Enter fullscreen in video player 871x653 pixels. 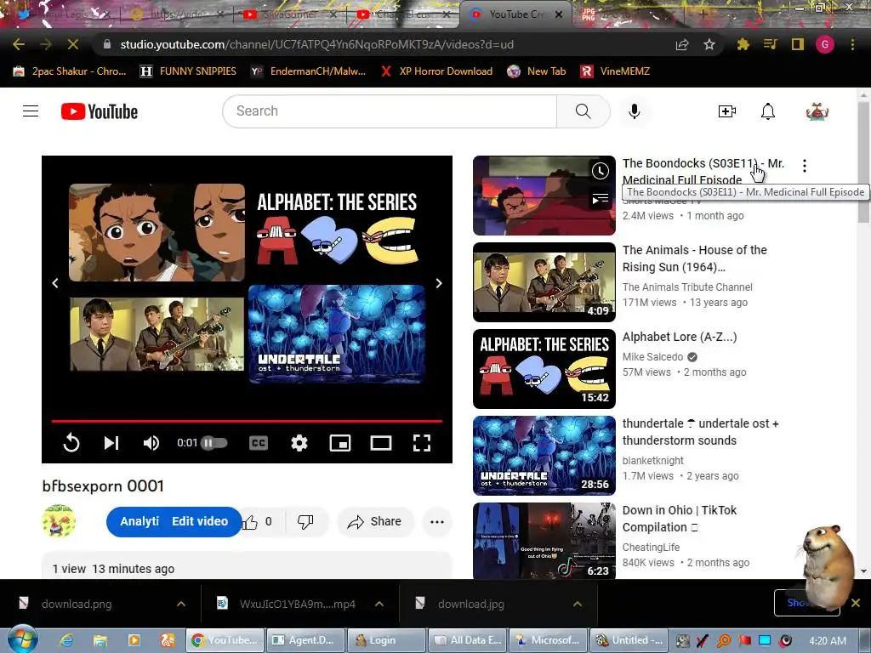(x=422, y=442)
